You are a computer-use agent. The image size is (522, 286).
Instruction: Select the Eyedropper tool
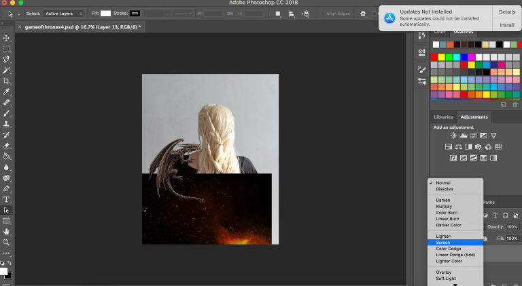6,92
